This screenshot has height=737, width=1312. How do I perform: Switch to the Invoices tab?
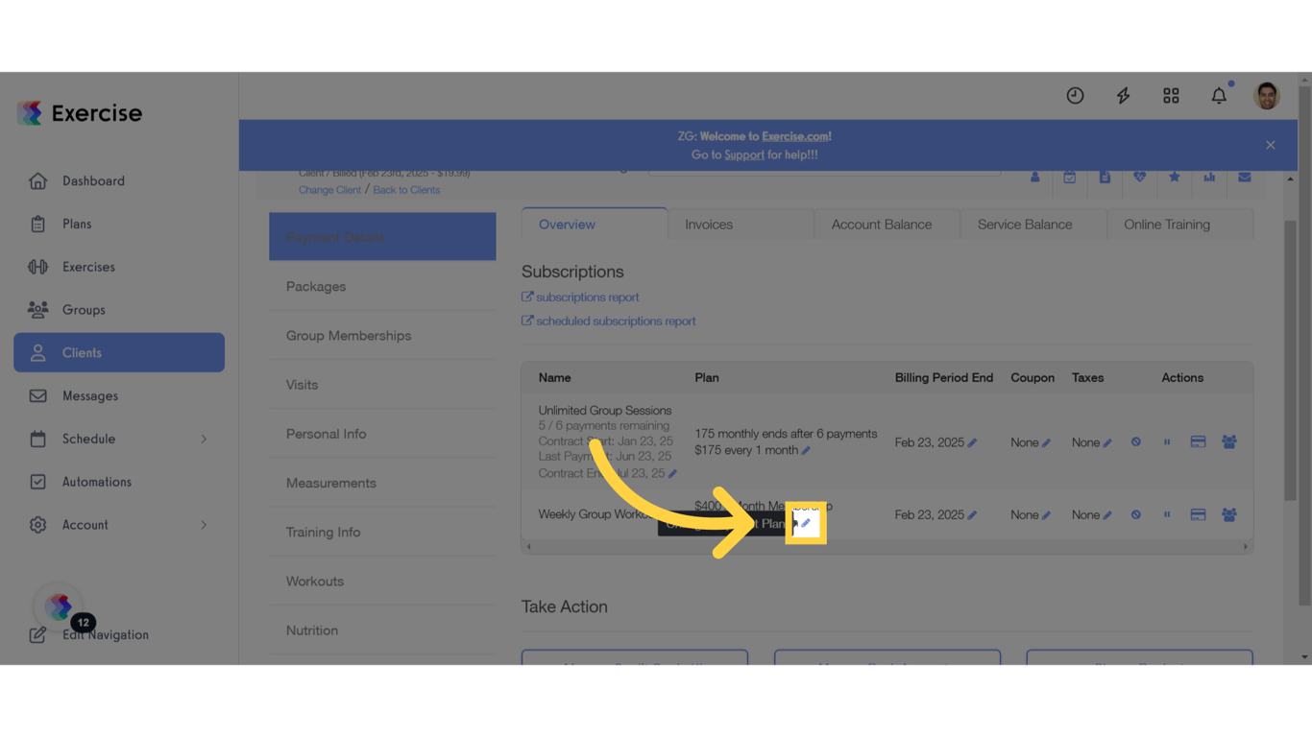pos(708,224)
